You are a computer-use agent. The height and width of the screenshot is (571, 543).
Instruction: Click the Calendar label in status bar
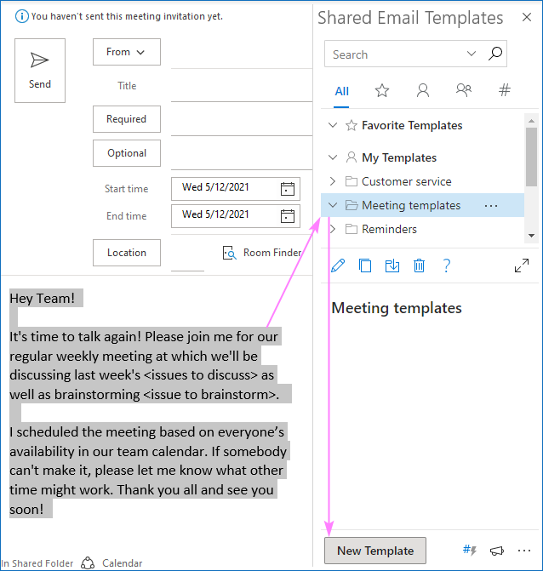click(122, 563)
